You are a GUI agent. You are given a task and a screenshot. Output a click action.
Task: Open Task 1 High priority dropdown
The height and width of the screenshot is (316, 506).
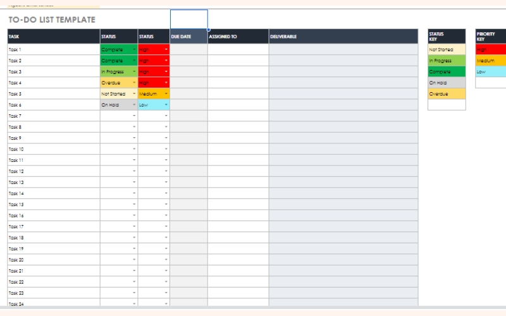(x=166, y=49)
